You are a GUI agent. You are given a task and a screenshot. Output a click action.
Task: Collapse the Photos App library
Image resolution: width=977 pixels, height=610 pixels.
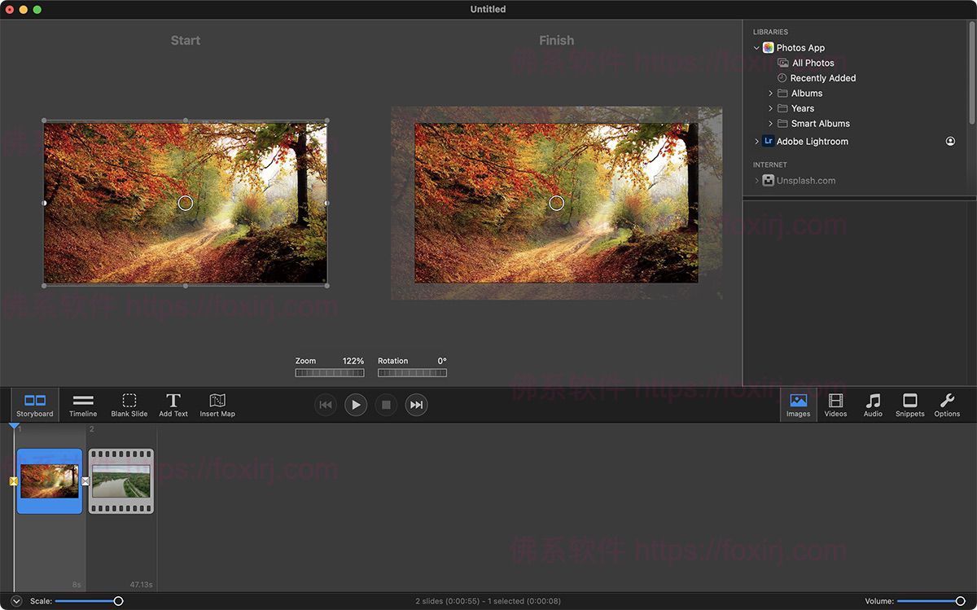pyautogui.click(x=756, y=47)
